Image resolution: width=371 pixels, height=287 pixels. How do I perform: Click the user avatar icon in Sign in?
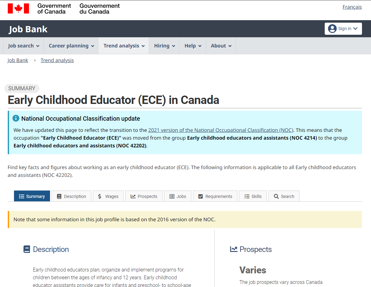pyautogui.click(x=332, y=29)
